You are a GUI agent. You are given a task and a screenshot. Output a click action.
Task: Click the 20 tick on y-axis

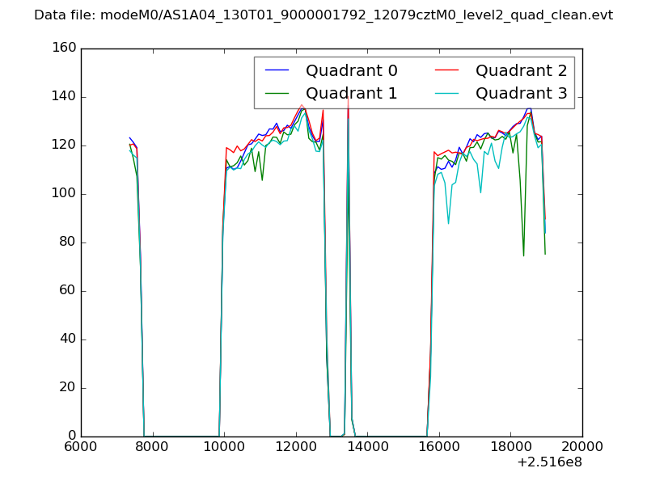(x=68, y=388)
